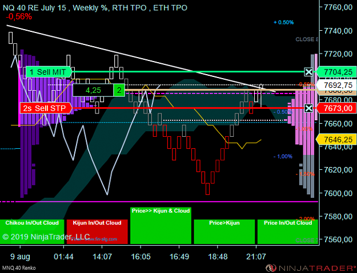Click the 16:05 time axis label

point(141,256)
